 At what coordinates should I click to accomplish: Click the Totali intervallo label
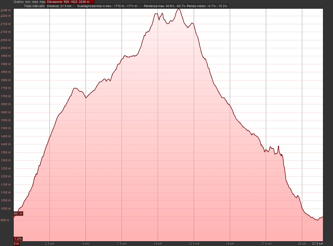click(x=34, y=6)
